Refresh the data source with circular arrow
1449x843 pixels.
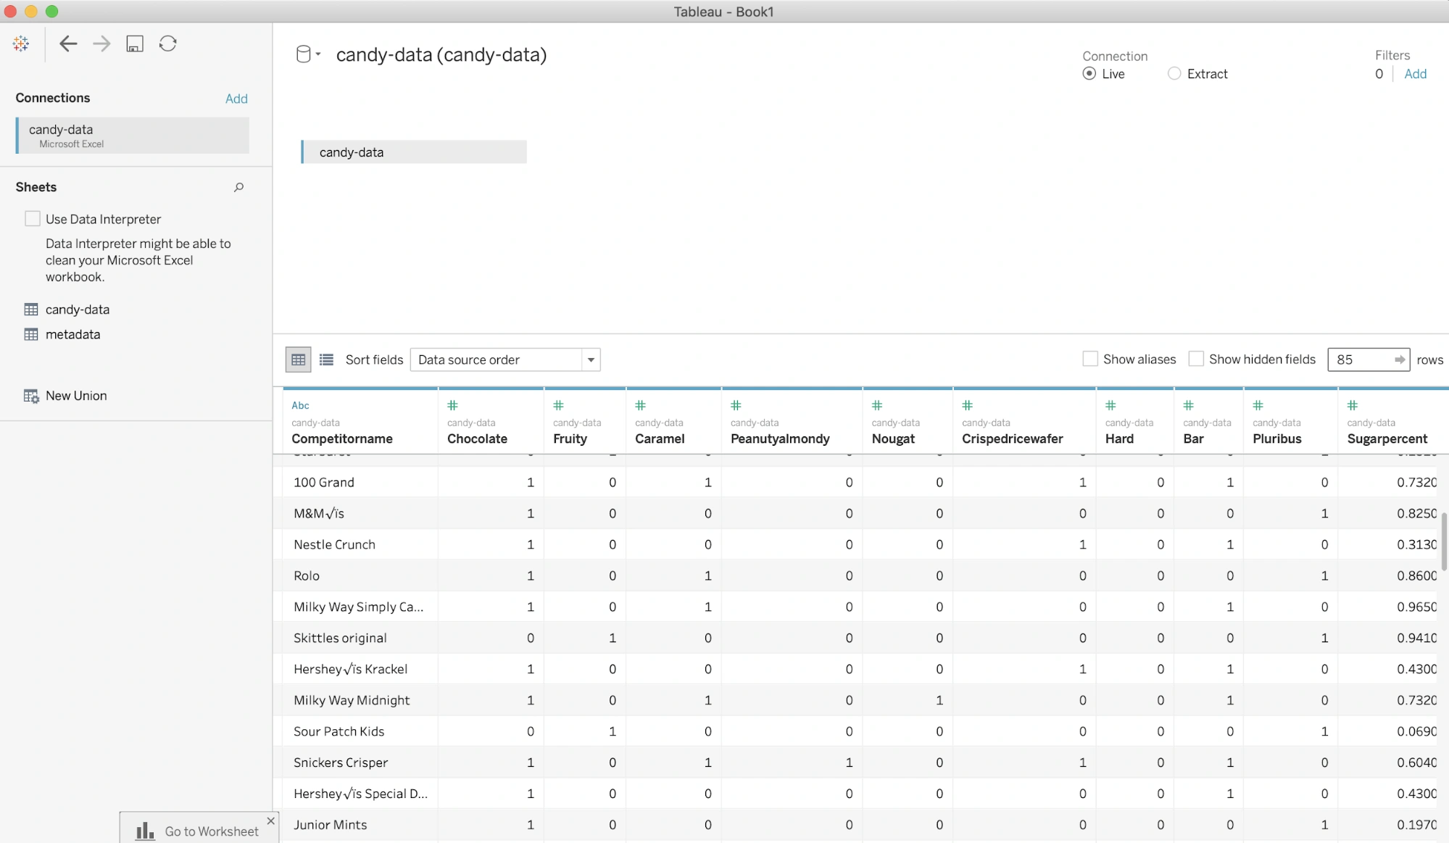168,43
